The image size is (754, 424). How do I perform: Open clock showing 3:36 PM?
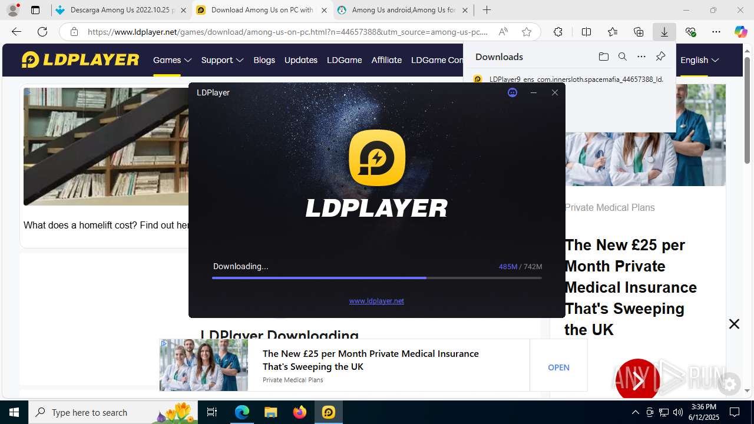(703, 412)
